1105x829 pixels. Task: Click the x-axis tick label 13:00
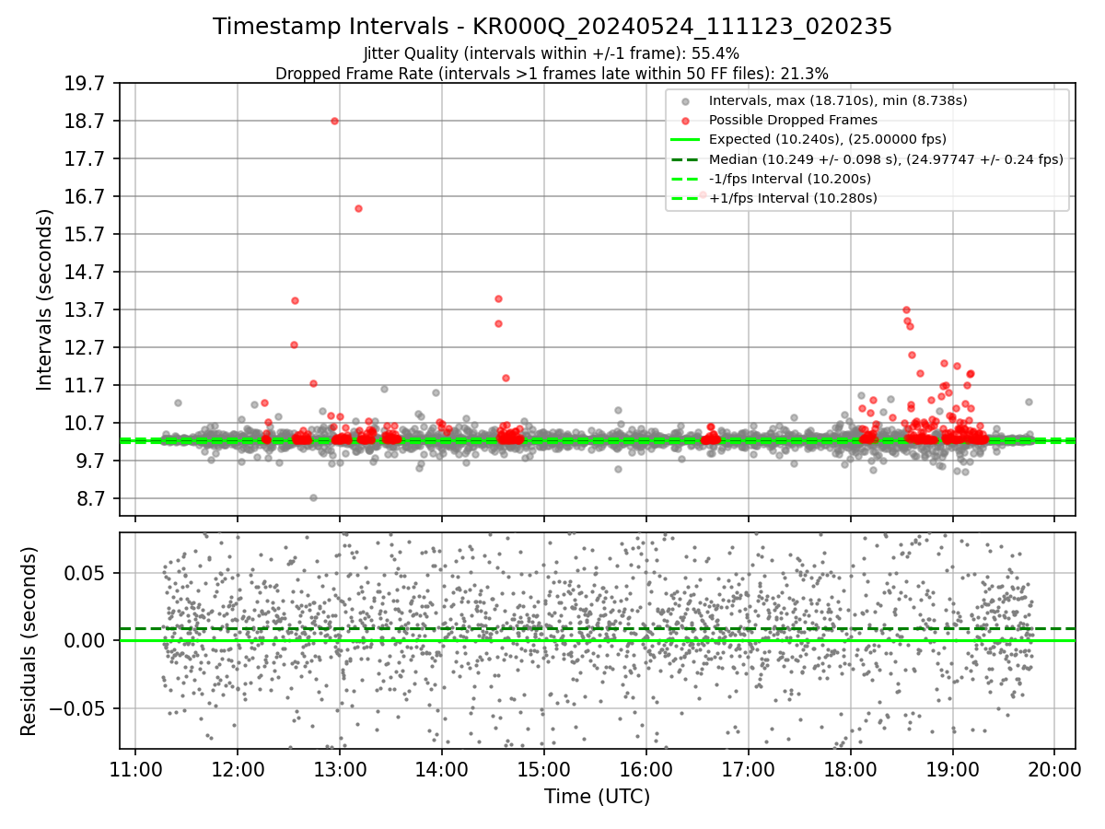pos(340,768)
